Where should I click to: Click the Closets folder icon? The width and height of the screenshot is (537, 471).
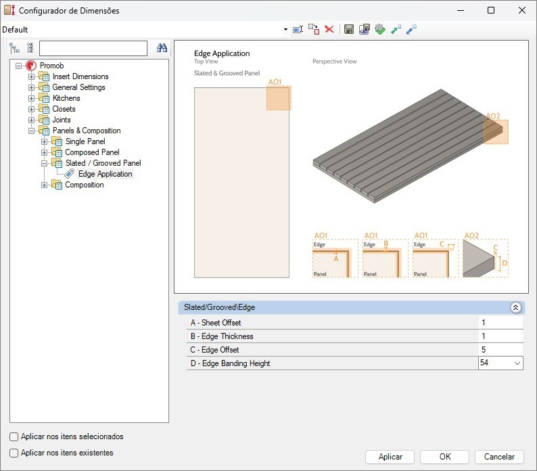44,109
